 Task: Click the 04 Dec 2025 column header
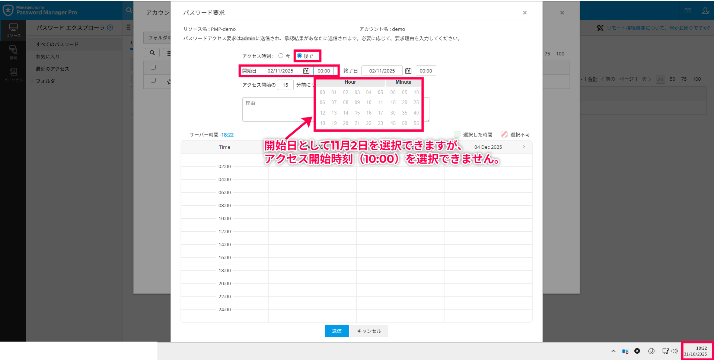(x=488, y=147)
